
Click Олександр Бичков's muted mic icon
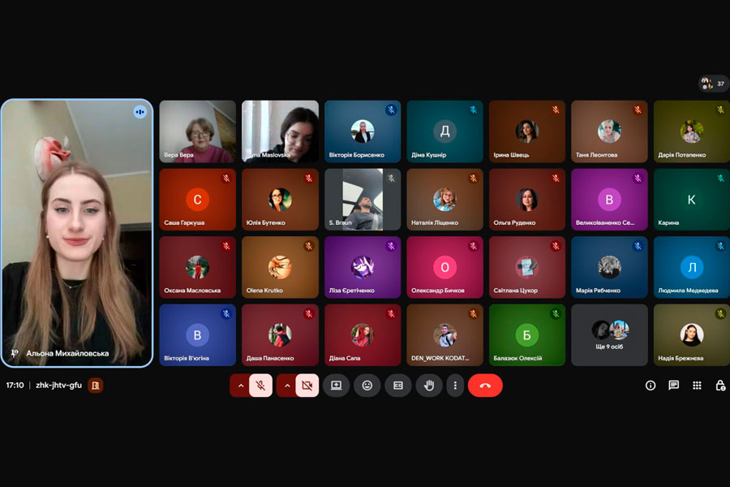pyautogui.click(x=474, y=246)
